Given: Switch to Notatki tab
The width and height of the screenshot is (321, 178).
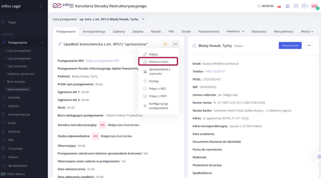Looking at the screenshot, I should click(x=156, y=32).
